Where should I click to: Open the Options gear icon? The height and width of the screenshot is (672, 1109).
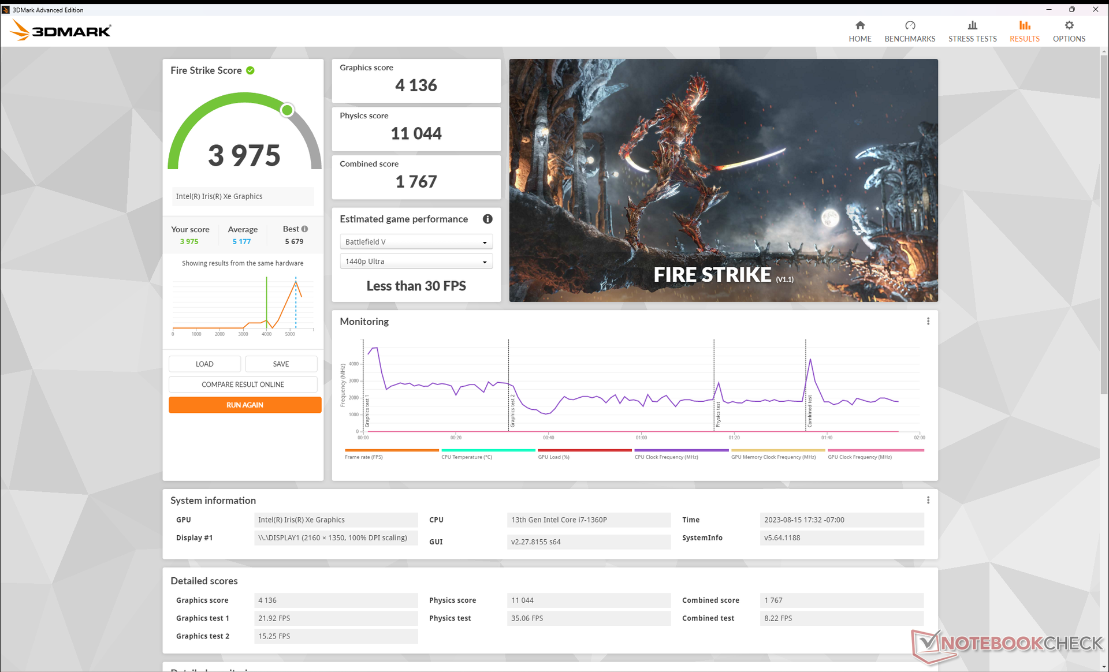pyautogui.click(x=1069, y=25)
